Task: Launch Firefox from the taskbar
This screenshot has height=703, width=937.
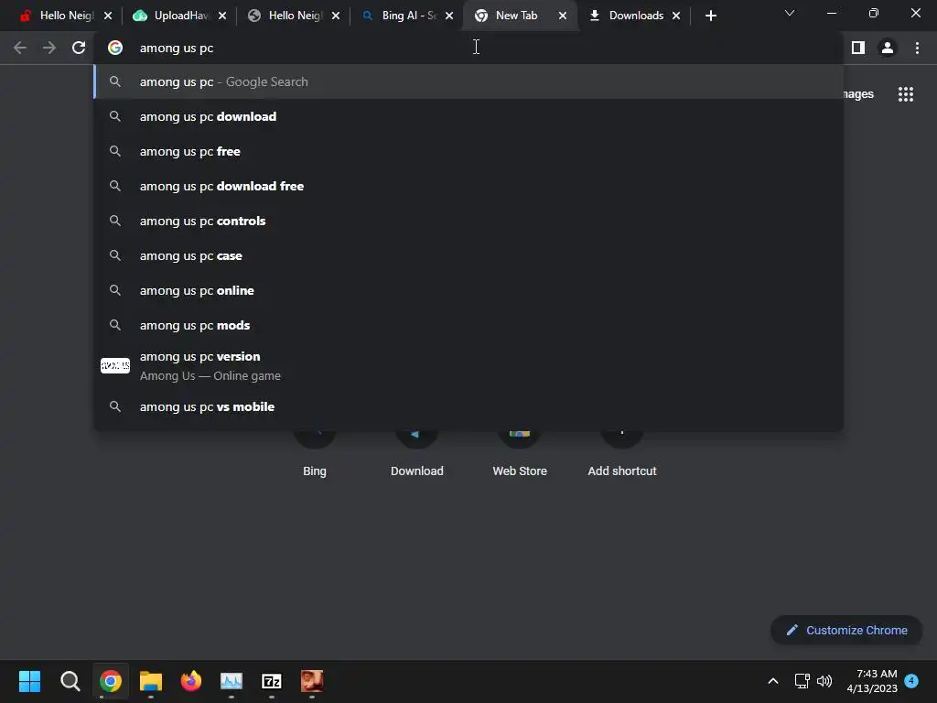Action: click(x=191, y=681)
